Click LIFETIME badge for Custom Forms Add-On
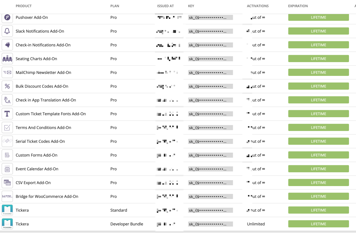The image size is (356, 233). click(318, 155)
